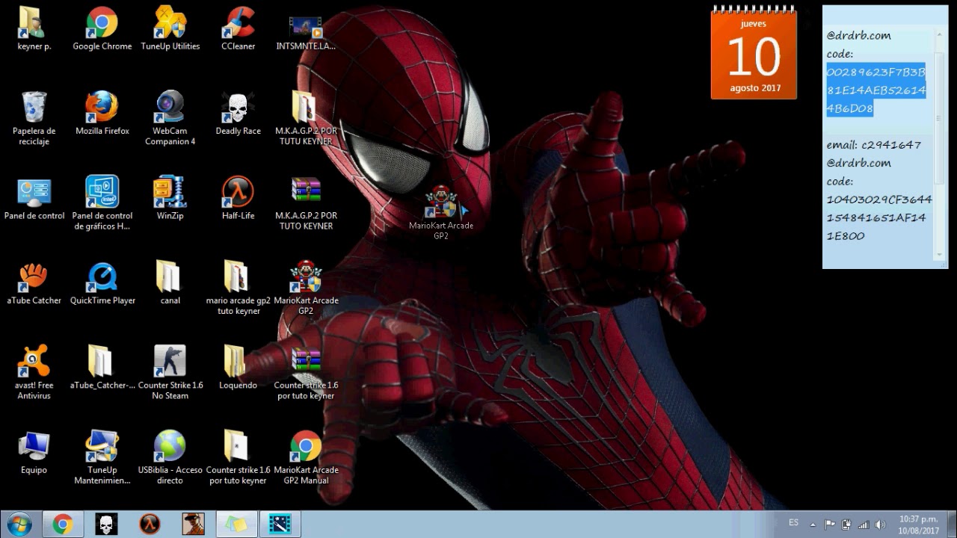Click the code line 10403029CF3644
Viewport: 957px width, 538px height.
tap(878, 200)
